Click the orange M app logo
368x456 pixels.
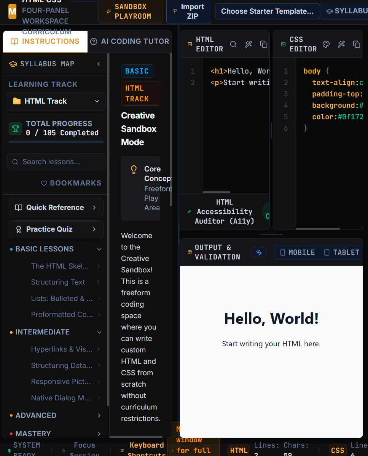[13, 11]
